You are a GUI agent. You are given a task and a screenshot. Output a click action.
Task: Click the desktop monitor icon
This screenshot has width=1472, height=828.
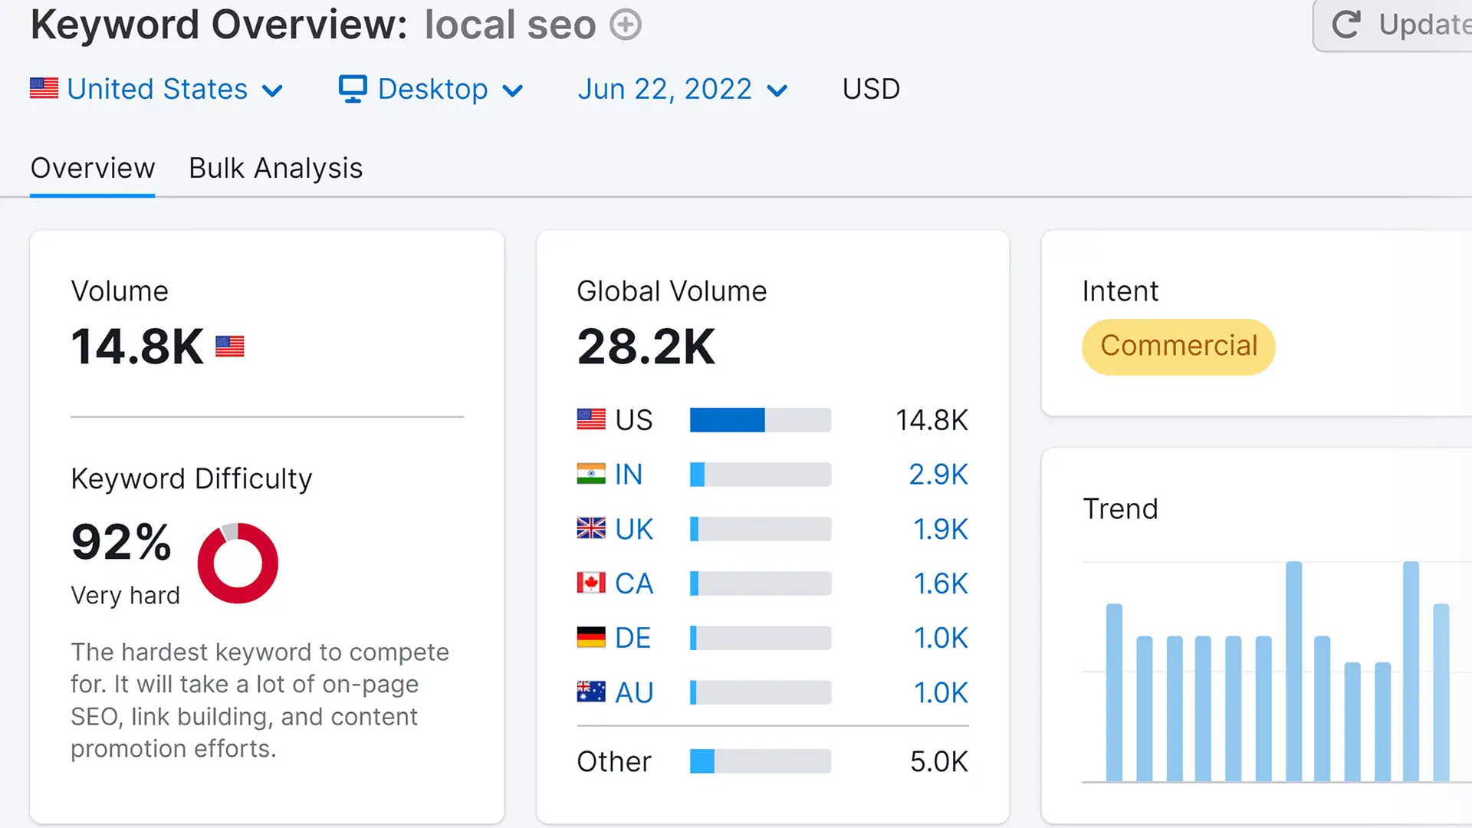353,89
